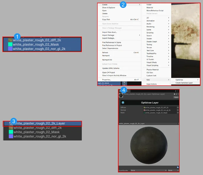Open object picker for Diffuse texture

178,107
